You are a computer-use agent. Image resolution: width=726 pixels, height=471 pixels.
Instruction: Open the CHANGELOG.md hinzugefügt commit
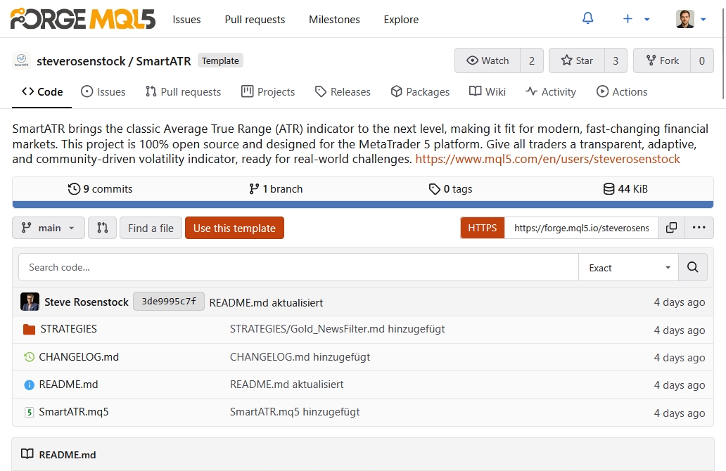coord(300,356)
